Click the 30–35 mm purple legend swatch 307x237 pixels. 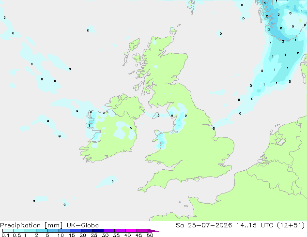click(x=108, y=231)
